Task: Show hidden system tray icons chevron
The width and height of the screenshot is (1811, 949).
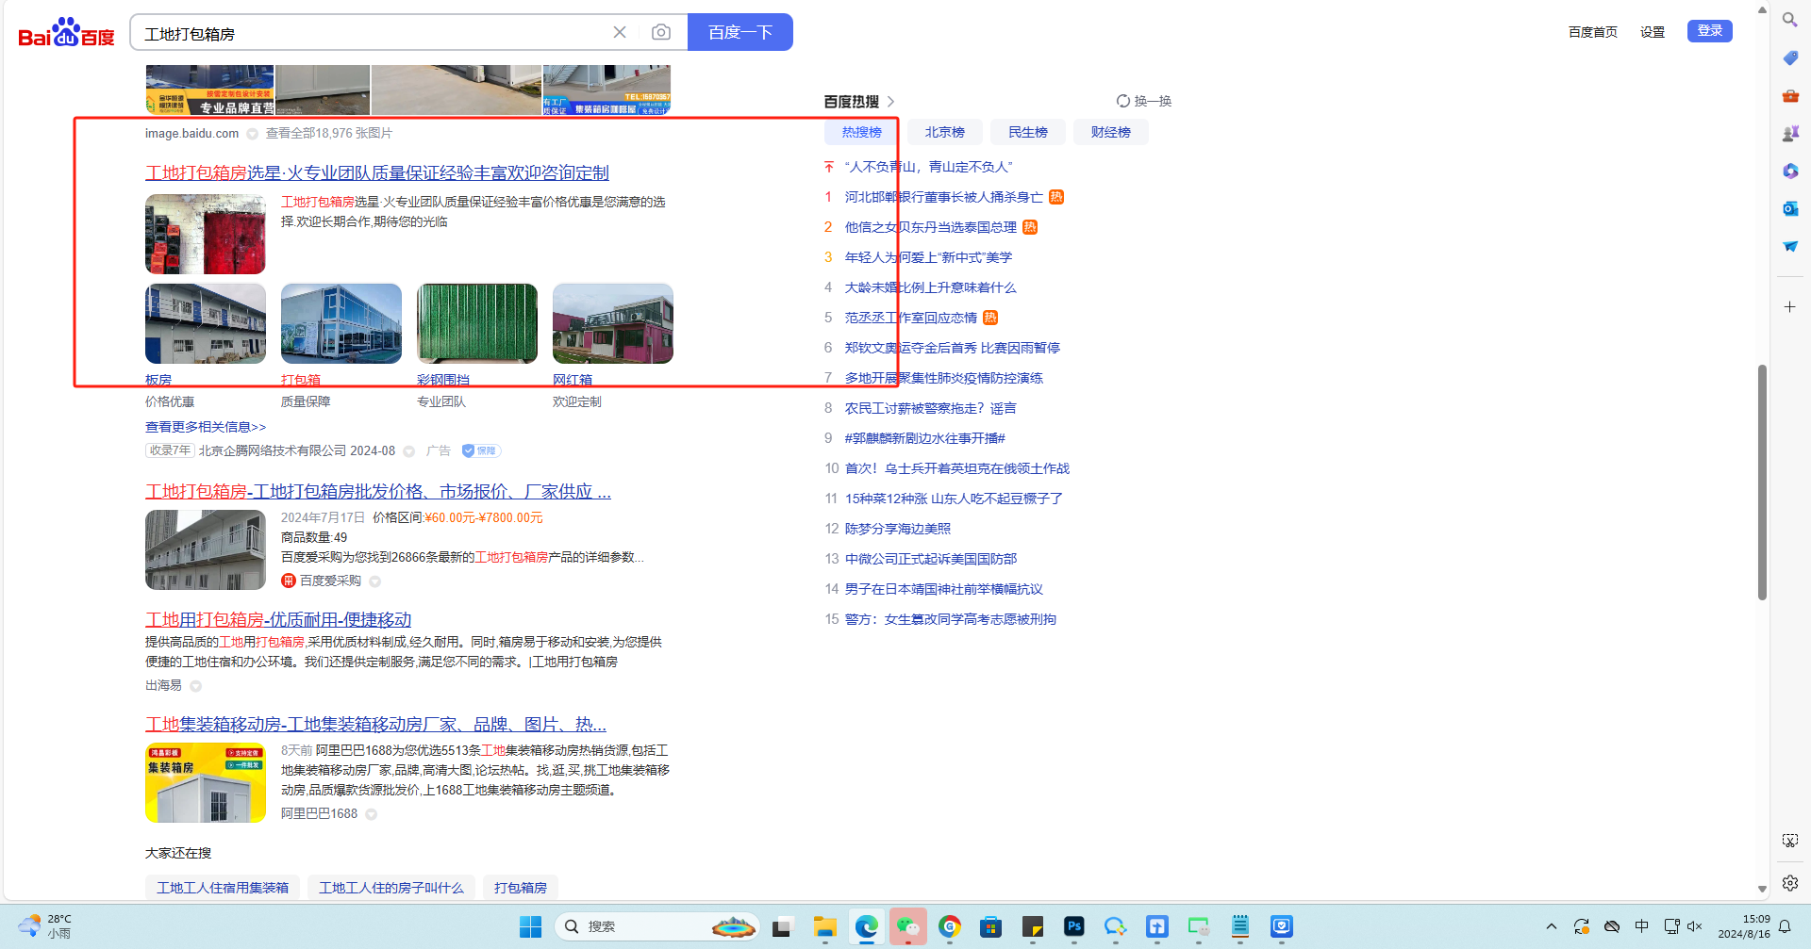Action: tap(1552, 926)
